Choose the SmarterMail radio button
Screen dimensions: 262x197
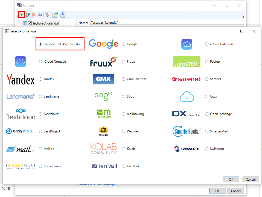click(x=207, y=131)
